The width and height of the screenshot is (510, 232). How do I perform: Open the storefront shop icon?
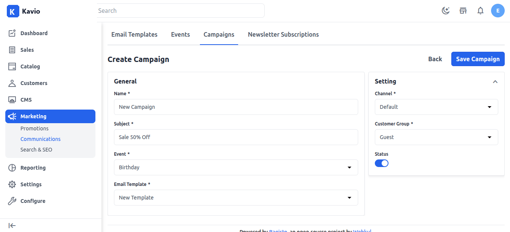[x=463, y=11]
